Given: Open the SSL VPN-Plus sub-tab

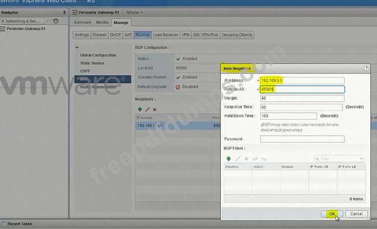Looking at the screenshot, I should pos(206,35).
